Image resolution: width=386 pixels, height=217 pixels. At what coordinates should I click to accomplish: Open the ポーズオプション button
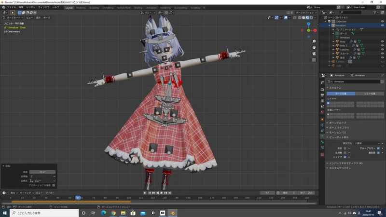[306, 13]
